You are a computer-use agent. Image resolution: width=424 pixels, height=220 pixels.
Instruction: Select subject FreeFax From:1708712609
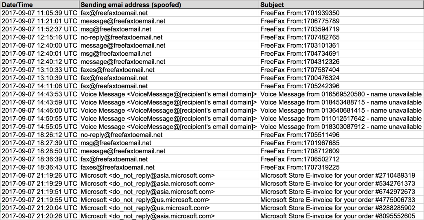click(341, 151)
